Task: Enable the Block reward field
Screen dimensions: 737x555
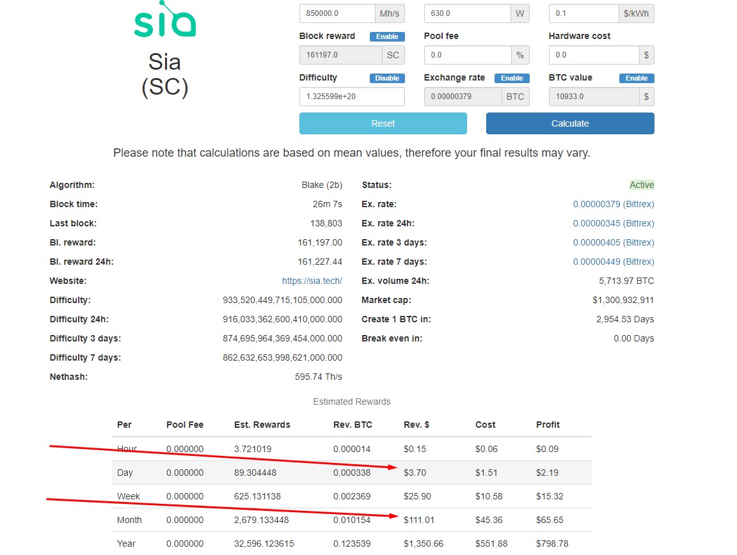Action: (387, 36)
